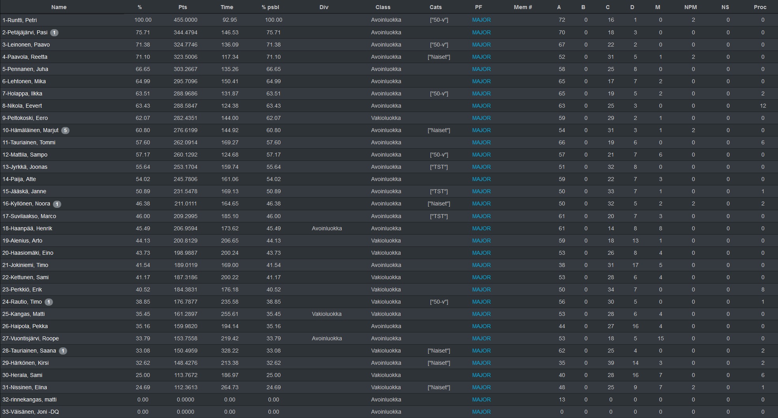This screenshot has height=418, width=778.
Task: Select competitor 6-Lehtonen, Mika
Action: point(24,81)
